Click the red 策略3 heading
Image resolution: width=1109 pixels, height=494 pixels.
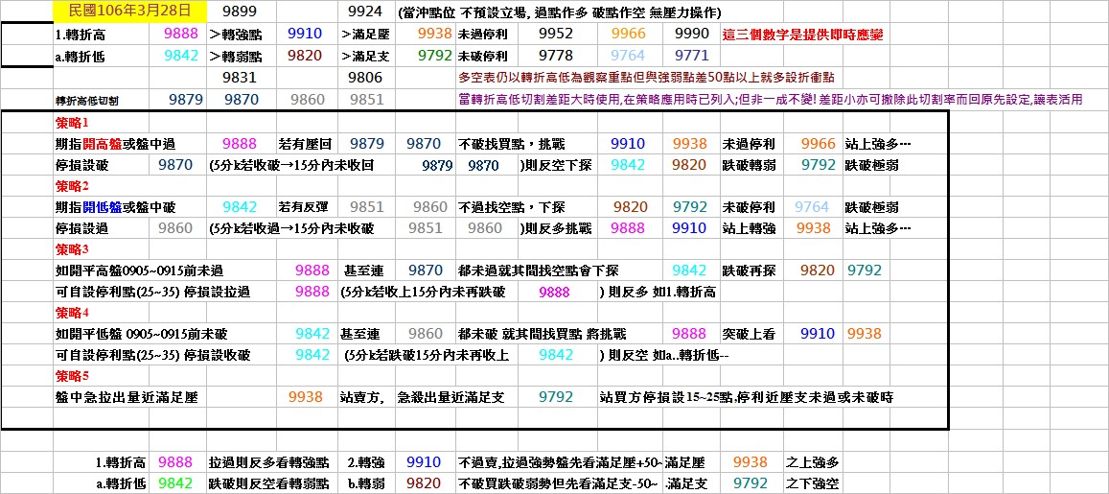[72, 249]
